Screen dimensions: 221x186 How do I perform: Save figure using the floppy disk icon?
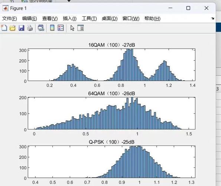[21, 28]
